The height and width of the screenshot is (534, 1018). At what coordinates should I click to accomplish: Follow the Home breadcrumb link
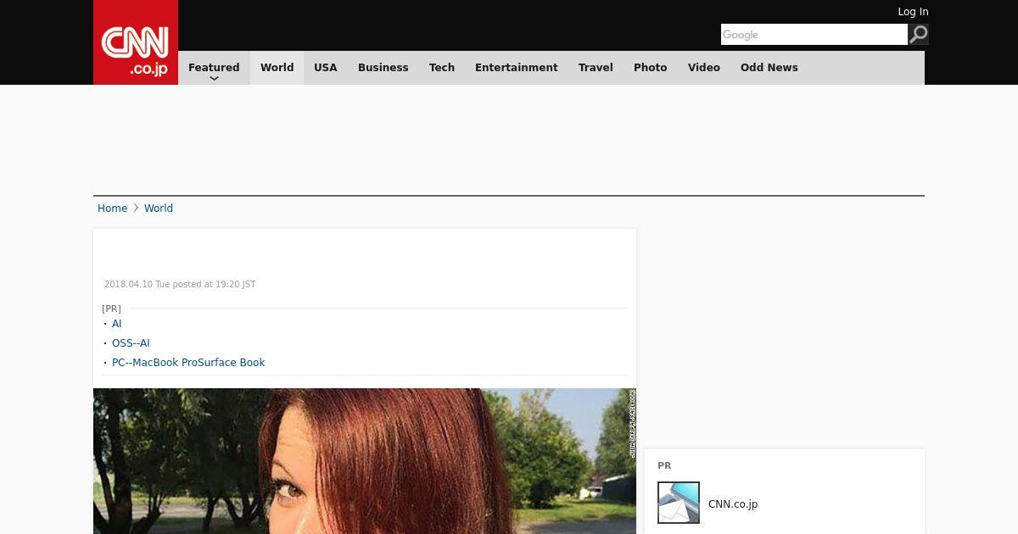(112, 209)
